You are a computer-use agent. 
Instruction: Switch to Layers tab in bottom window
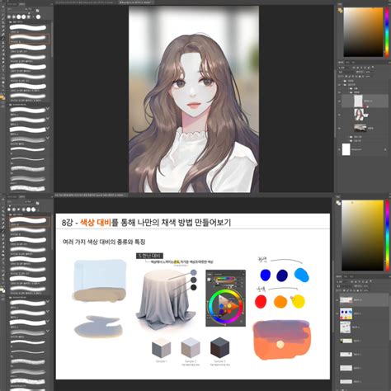coord(339,276)
